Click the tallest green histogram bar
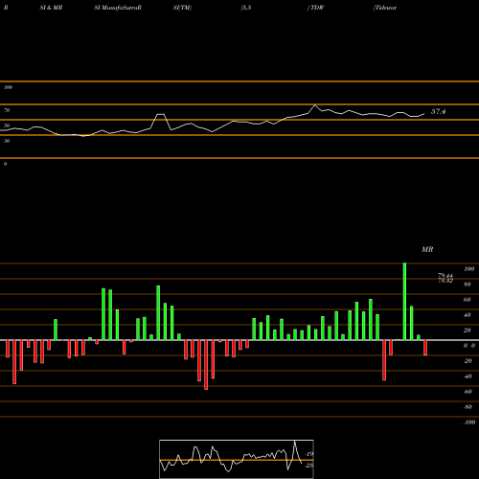 404,302
